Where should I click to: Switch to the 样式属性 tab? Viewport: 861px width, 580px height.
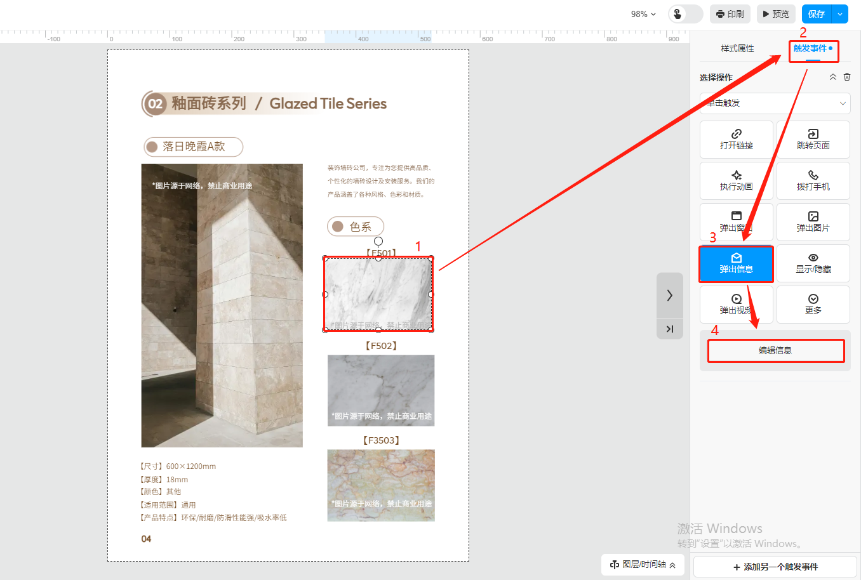pos(737,49)
